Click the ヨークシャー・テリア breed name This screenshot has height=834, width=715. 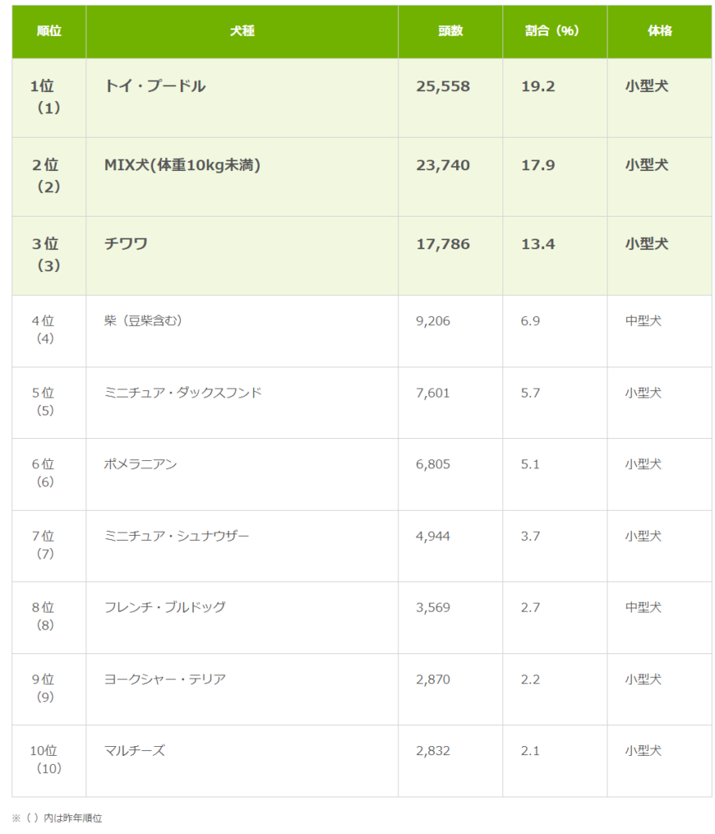coord(164,679)
